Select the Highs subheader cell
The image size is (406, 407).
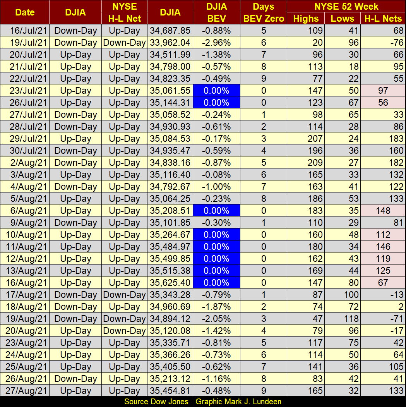[x=306, y=19]
